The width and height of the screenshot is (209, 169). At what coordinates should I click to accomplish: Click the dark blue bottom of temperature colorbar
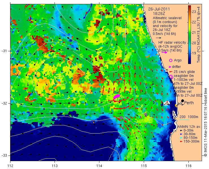190,62
